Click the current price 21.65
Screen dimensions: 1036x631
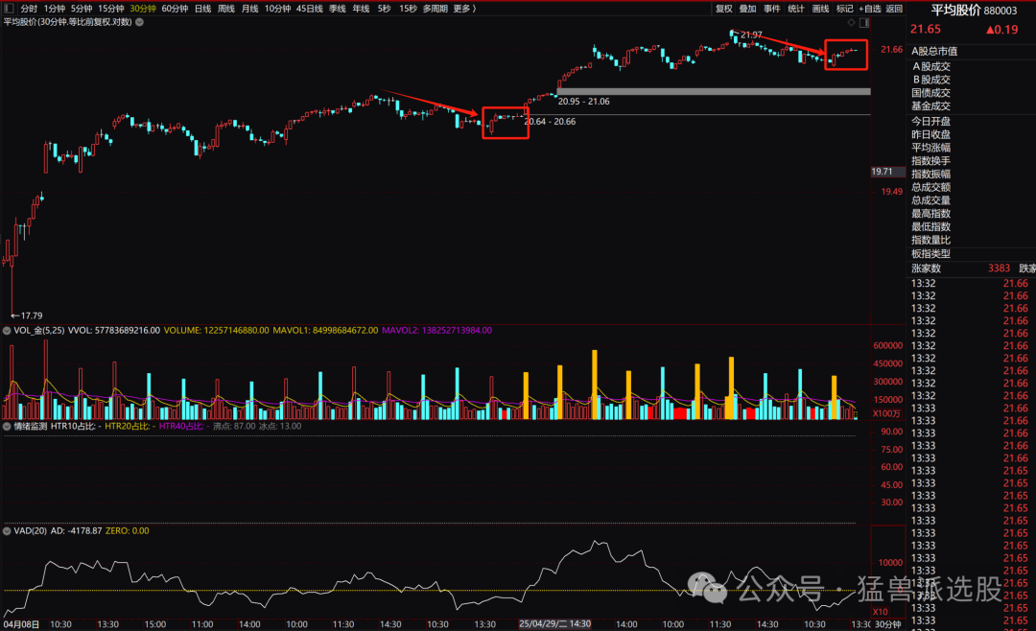click(x=925, y=29)
